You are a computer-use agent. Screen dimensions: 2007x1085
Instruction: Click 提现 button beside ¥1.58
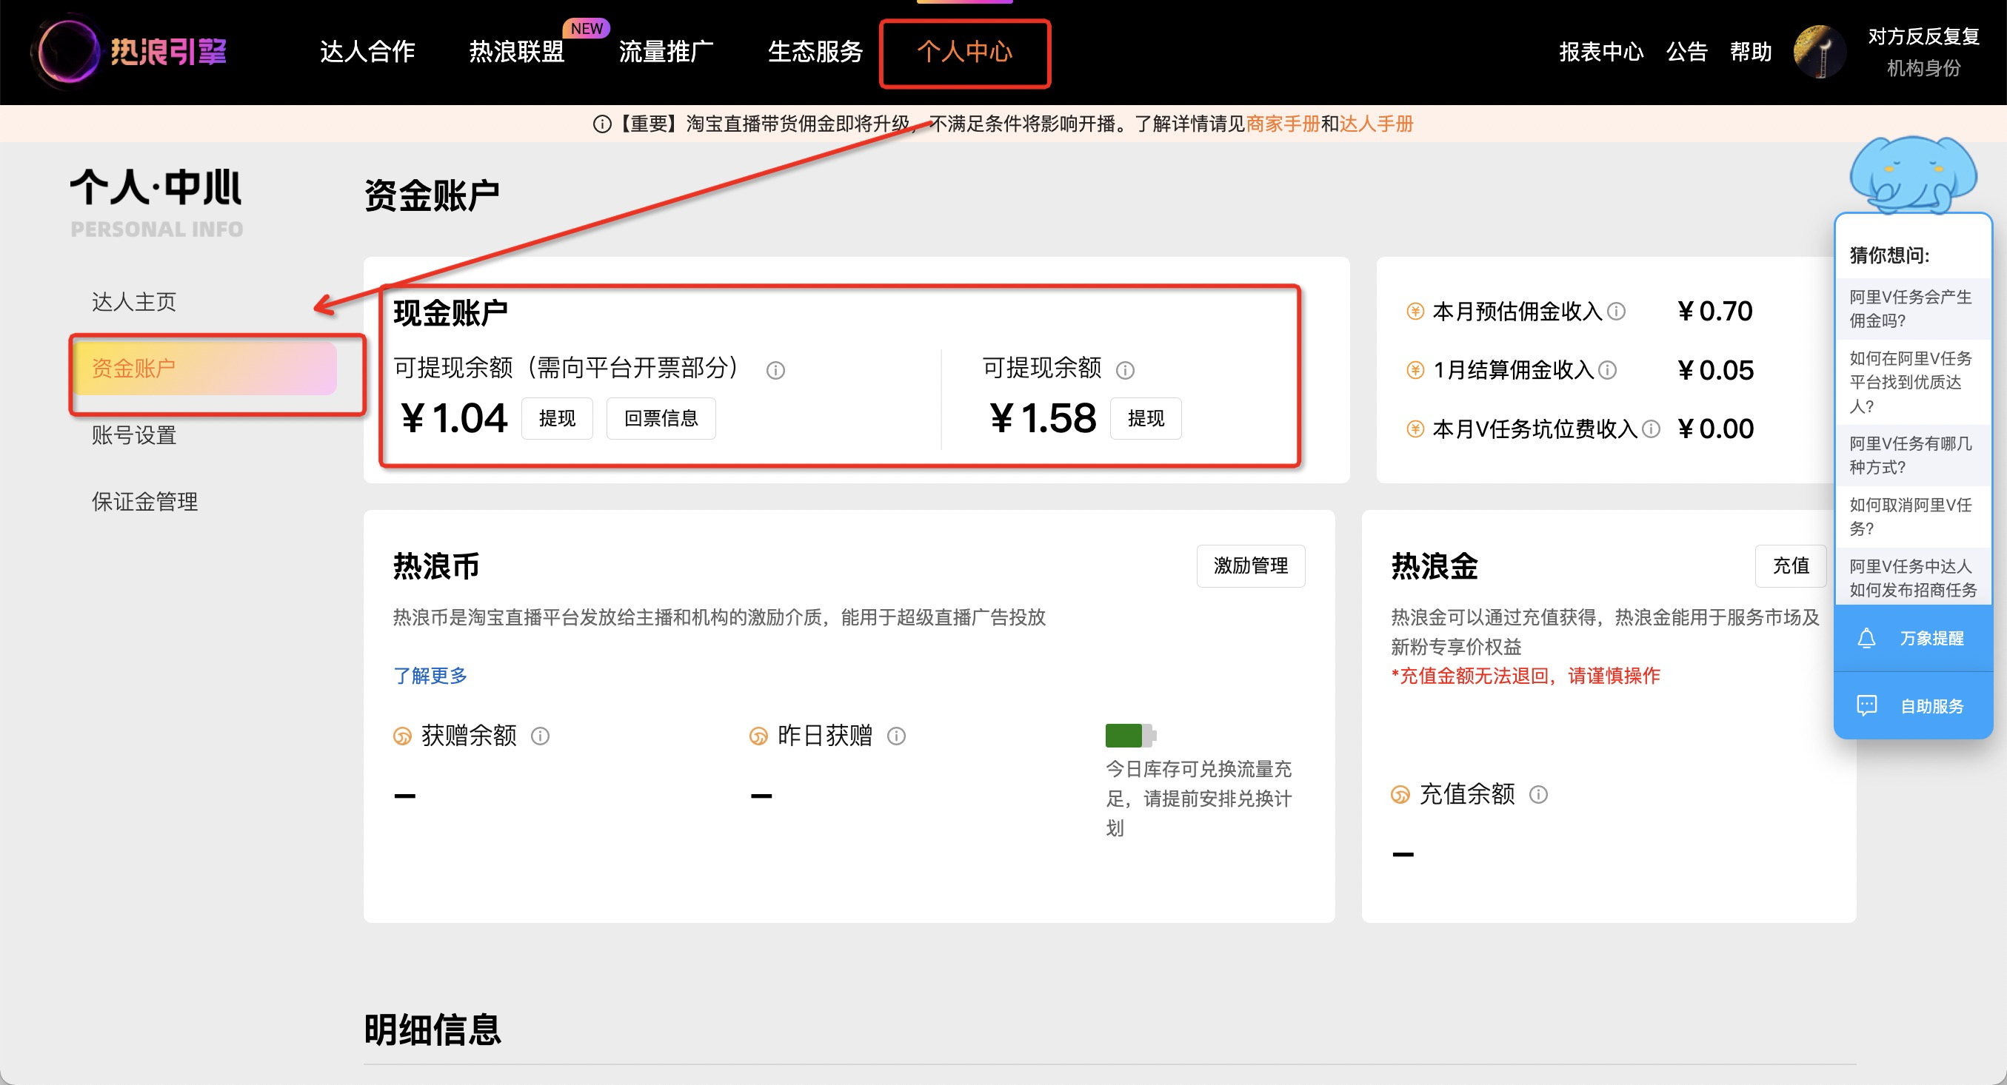pyautogui.click(x=1145, y=419)
